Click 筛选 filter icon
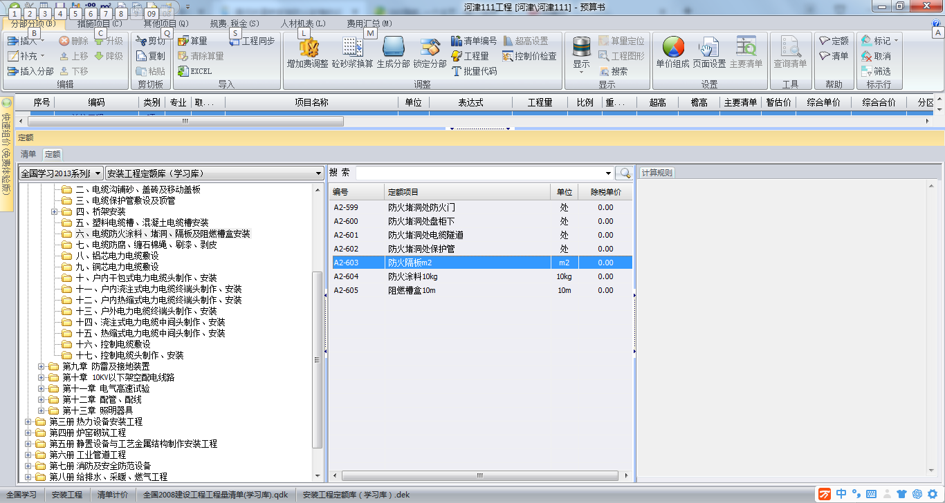945x503 pixels. coord(876,71)
